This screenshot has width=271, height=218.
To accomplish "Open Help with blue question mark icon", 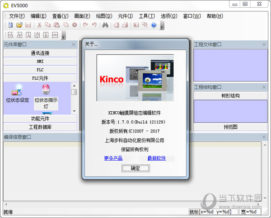I will (154, 25).
